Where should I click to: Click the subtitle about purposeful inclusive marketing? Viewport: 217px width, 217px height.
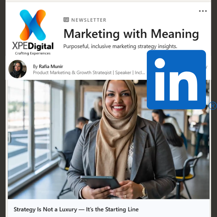(120, 46)
